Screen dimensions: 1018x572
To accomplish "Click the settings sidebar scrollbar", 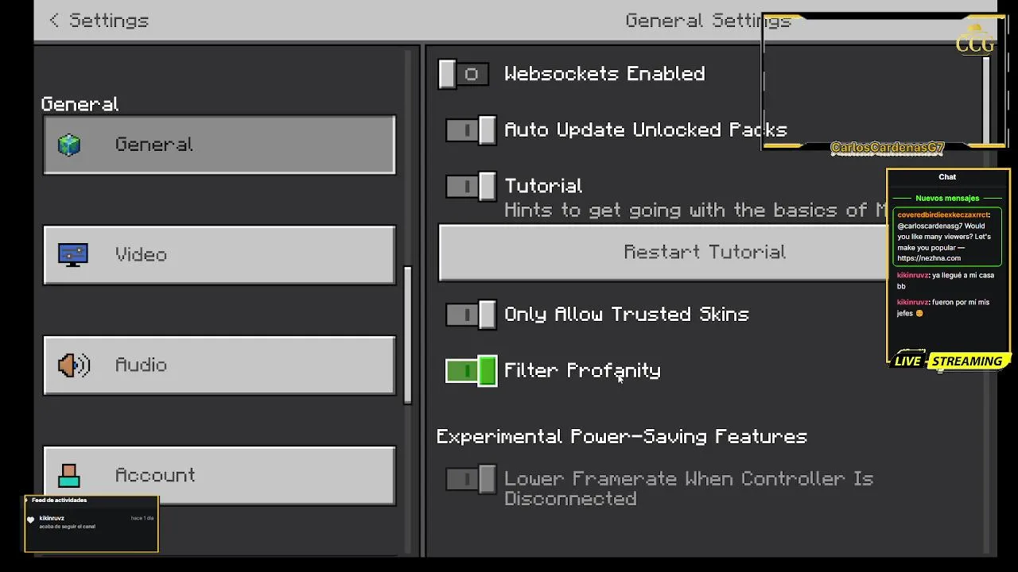I will click(x=408, y=334).
